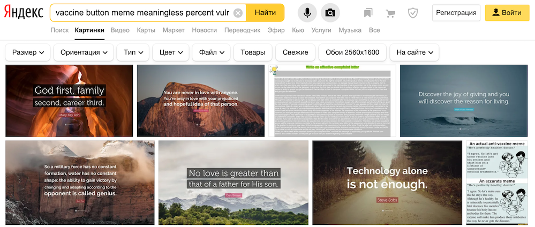Click the Yandex logo
The width and height of the screenshot is (535, 227).
click(24, 13)
